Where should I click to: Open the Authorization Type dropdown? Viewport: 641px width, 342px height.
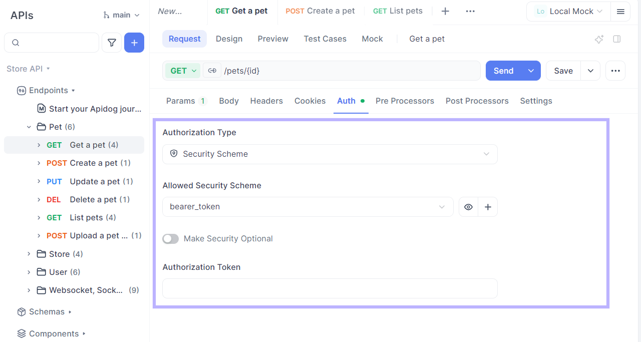(330, 154)
